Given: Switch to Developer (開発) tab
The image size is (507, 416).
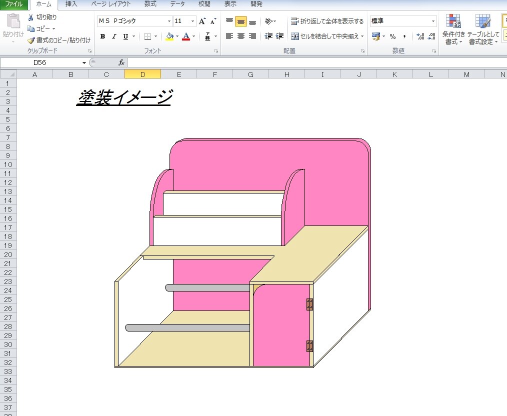Looking at the screenshot, I should pyautogui.click(x=256, y=4).
